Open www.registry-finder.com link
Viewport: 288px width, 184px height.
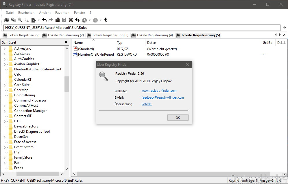pyautogui.click(x=159, y=91)
